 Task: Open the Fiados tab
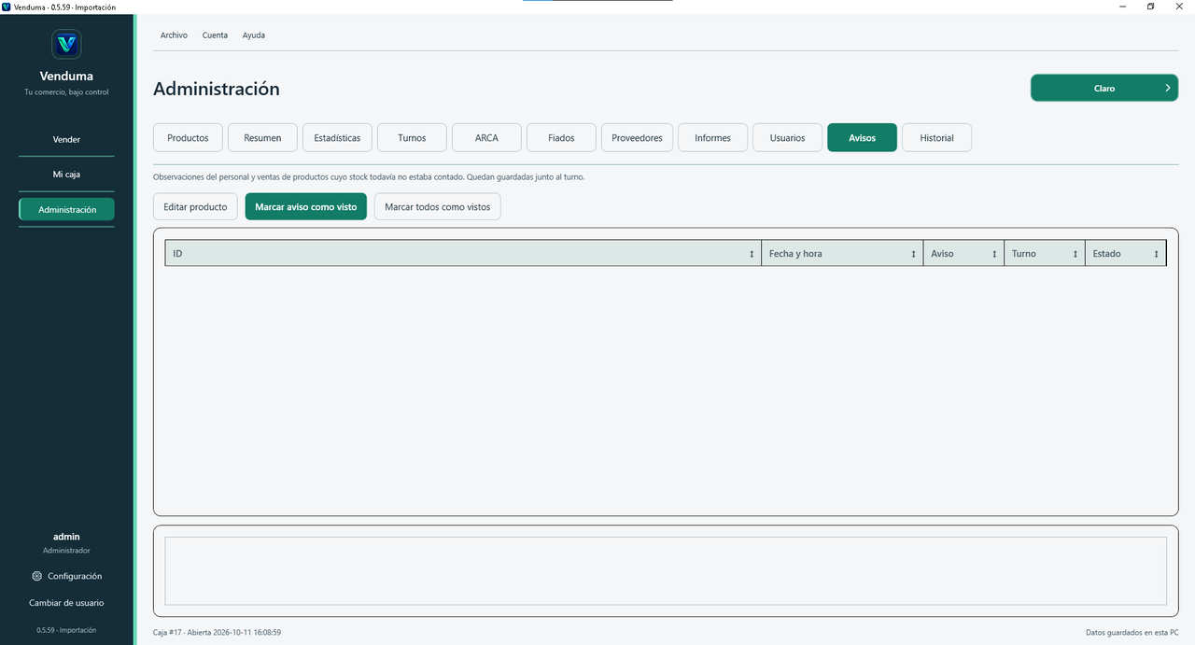point(561,137)
